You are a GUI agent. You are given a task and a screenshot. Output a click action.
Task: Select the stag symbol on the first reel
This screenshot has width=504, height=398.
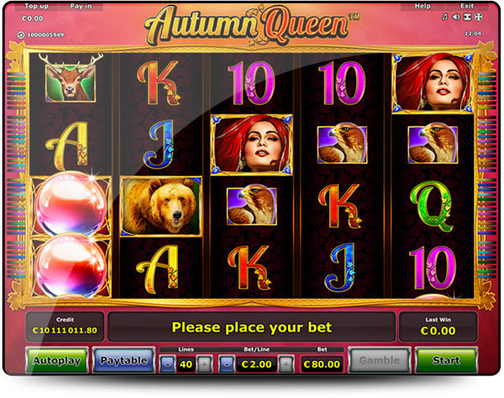[x=71, y=78]
